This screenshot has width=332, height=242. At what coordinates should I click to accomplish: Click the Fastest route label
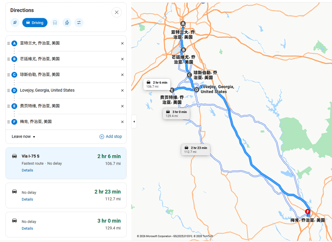point(33,163)
